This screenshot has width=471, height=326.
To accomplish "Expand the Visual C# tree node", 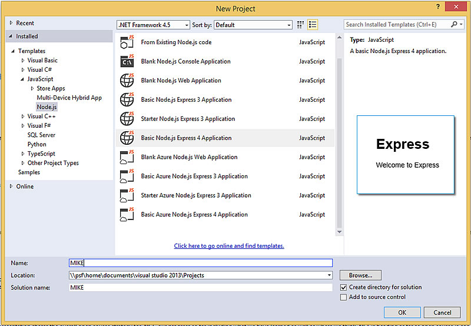I will 23,69.
